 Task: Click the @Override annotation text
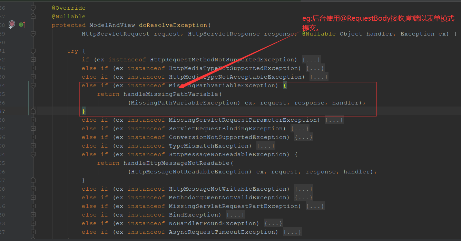69,8
